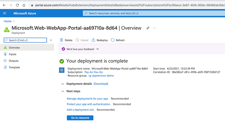Open the browser home page icon
225x130 pixels.
pyautogui.click(x=24, y=5)
